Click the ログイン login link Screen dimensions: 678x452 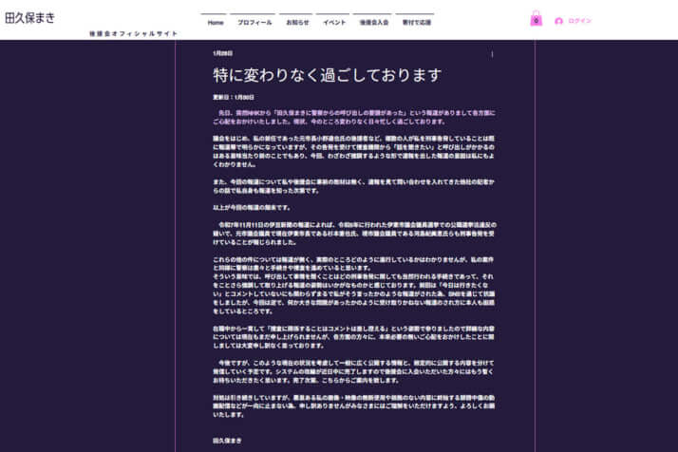(579, 21)
